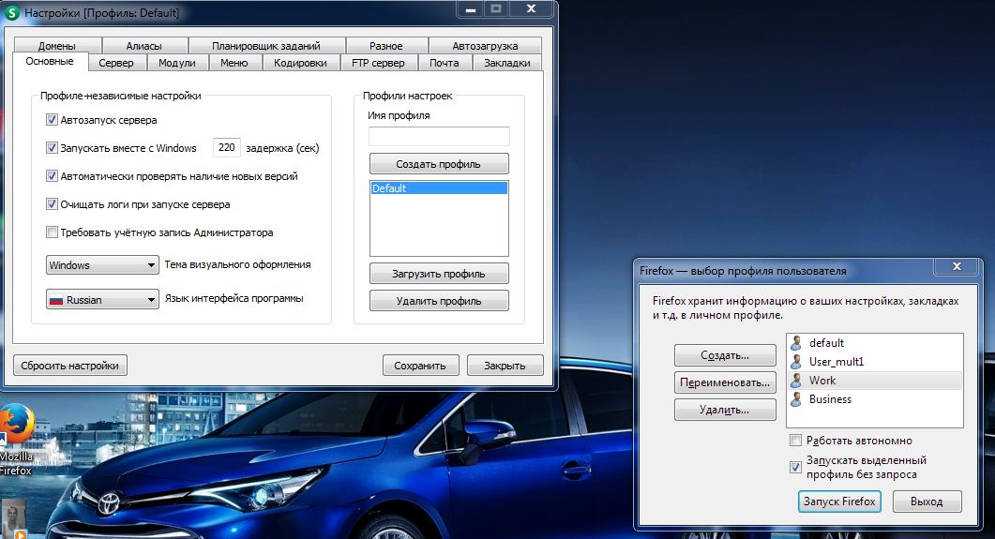Viewport: 995px width, 539px height.
Task: Pick the Business profile icon
Action: (796, 399)
